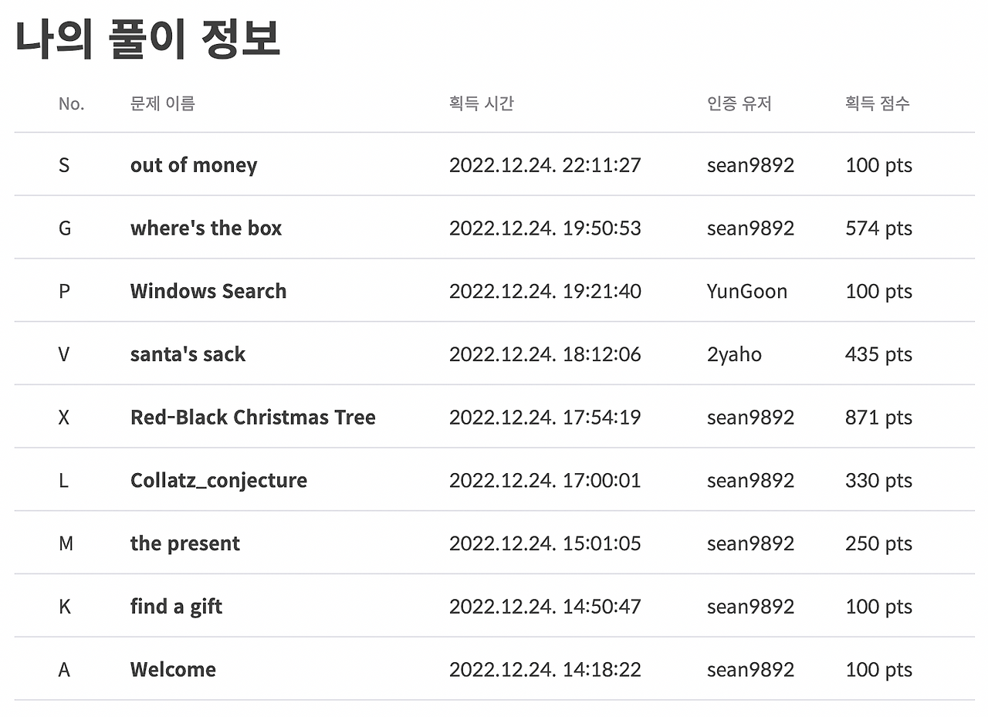Open the 'santa's sack' problem
The width and height of the screenshot is (988, 717).
pyautogui.click(x=188, y=354)
